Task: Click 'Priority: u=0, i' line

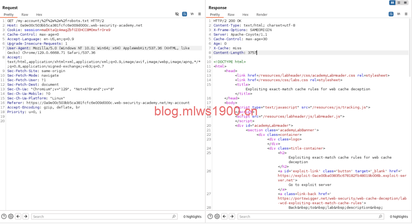Action: tap(24, 112)
